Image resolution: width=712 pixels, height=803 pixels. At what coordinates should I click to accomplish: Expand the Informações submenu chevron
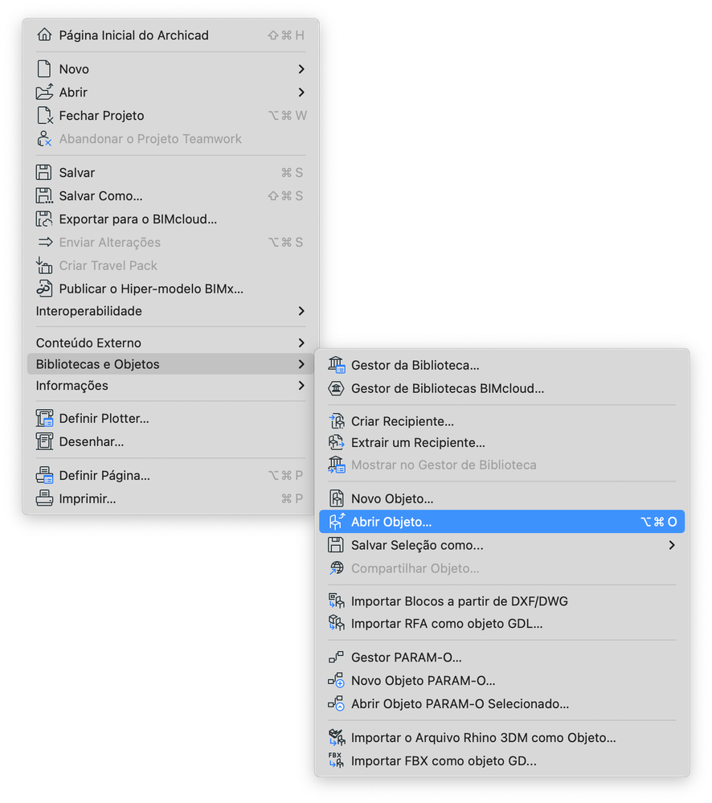(301, 385)
